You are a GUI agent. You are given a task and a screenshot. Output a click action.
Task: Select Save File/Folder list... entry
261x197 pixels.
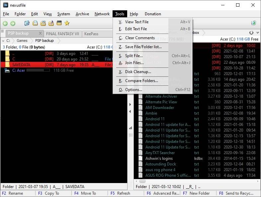point(152,47)
